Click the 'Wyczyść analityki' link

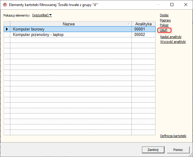(173, 42)
